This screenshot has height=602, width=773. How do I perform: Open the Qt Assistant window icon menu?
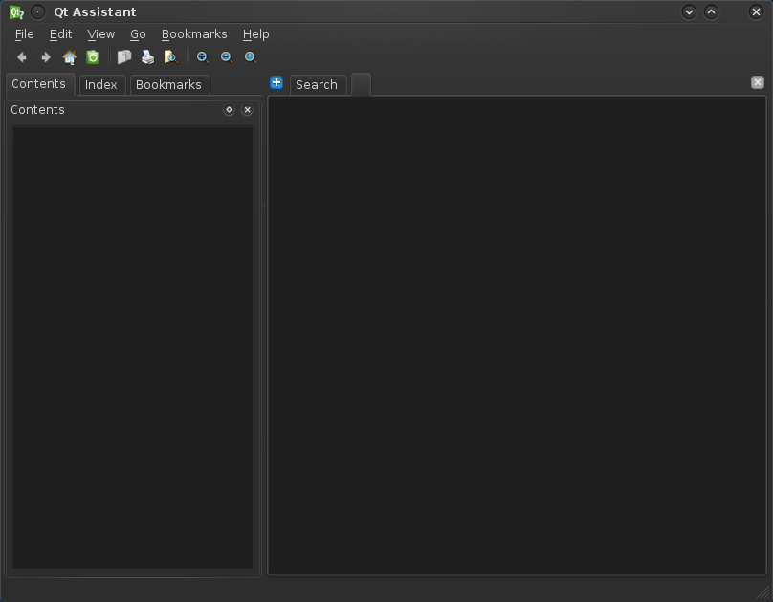click(16, 11)
